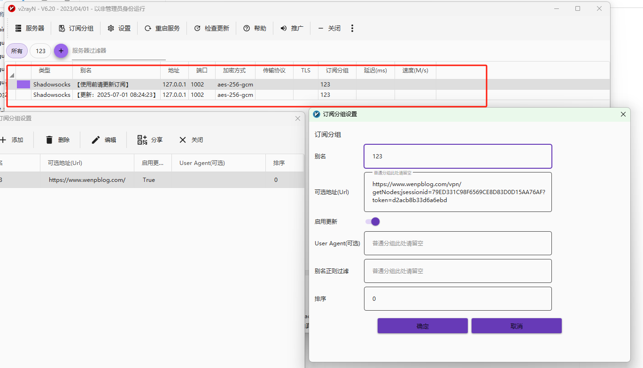This screenshot has width=643, height=368.
Task: Click 重启服务 restart service
Action: tap(162, 28)
